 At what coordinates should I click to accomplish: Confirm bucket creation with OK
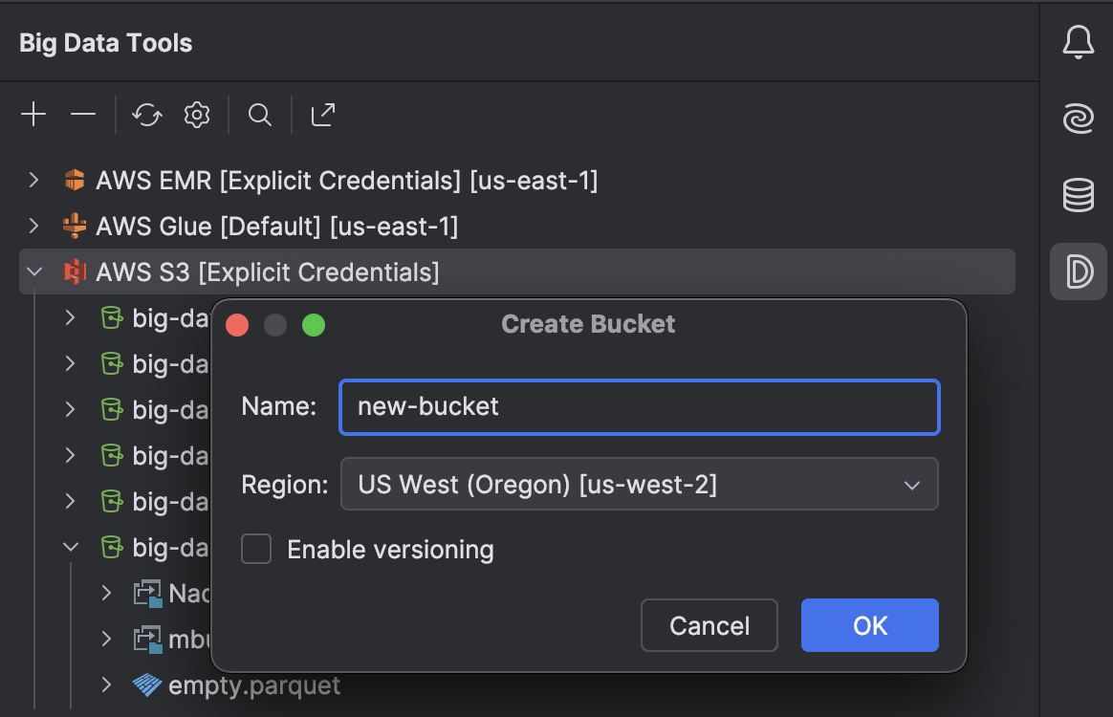869,625
